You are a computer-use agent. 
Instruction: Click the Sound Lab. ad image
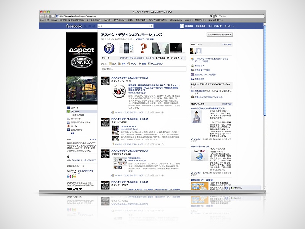point(199,155)
